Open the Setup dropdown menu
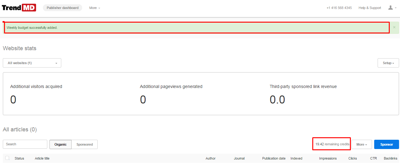Viewport: 400px width, 167px height. click(388, 63)
